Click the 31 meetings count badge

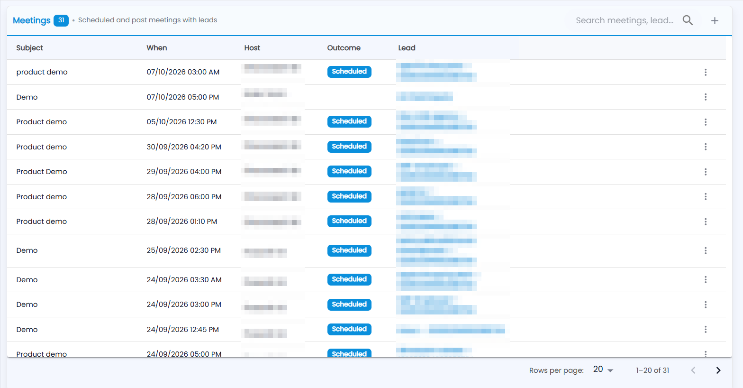61,20
